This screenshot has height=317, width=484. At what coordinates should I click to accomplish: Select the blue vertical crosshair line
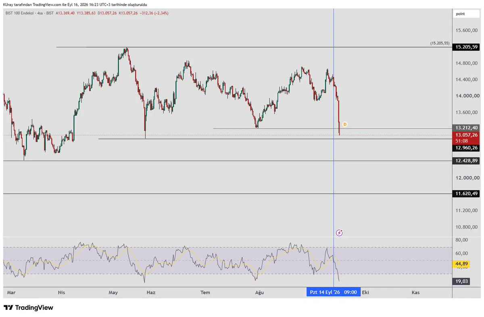(334, 147)
